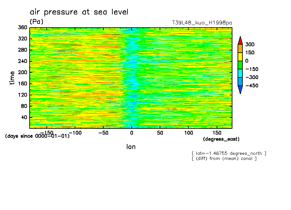
Task: Click the x-axis tick label '50'
Action: (x=160, y=133)
